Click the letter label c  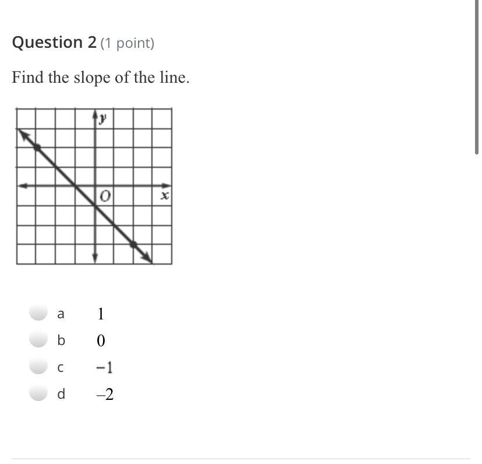tap(61, 368)
